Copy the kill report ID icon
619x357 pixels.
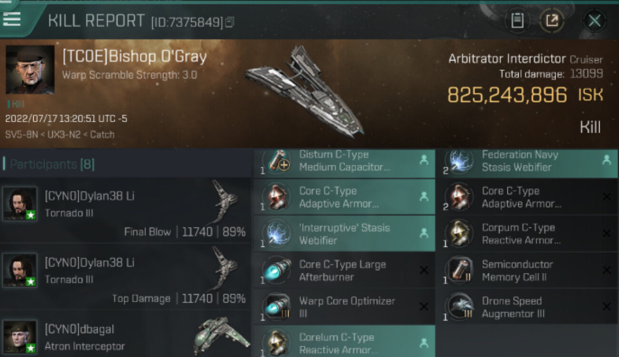[230, 22]
